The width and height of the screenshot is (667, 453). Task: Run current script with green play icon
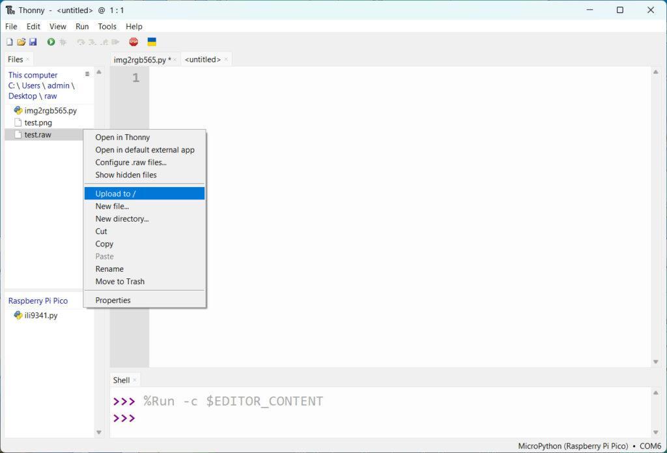(51, 42)
